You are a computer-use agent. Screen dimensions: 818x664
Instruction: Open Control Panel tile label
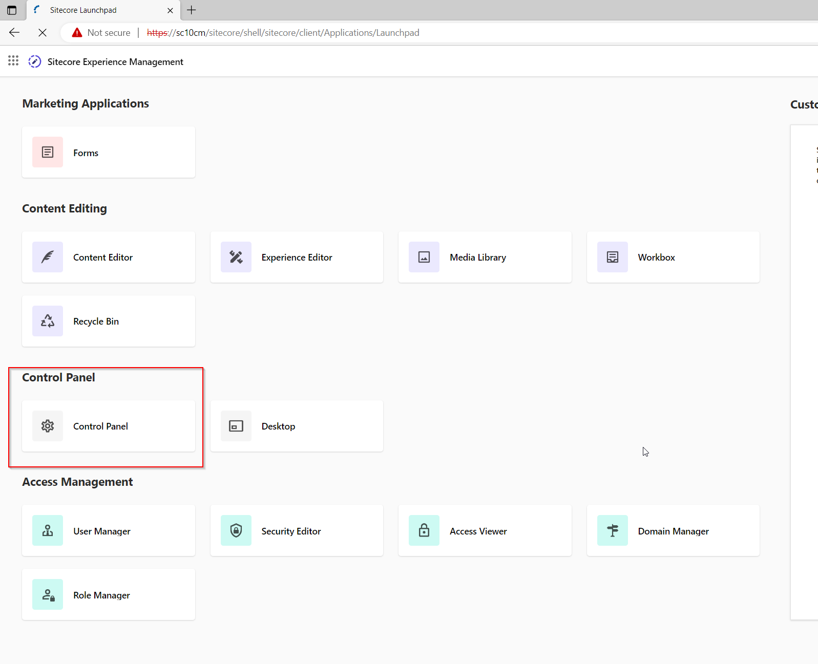(100, 426)
